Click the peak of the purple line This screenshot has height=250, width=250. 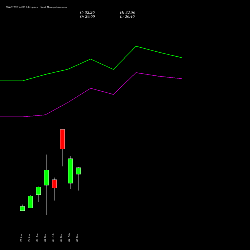(136, 73)
